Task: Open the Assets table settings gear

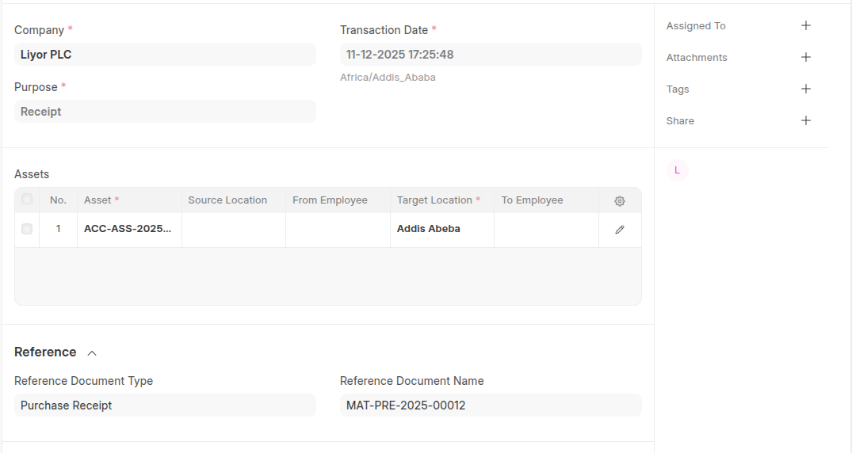Action: tap(620, 201)
